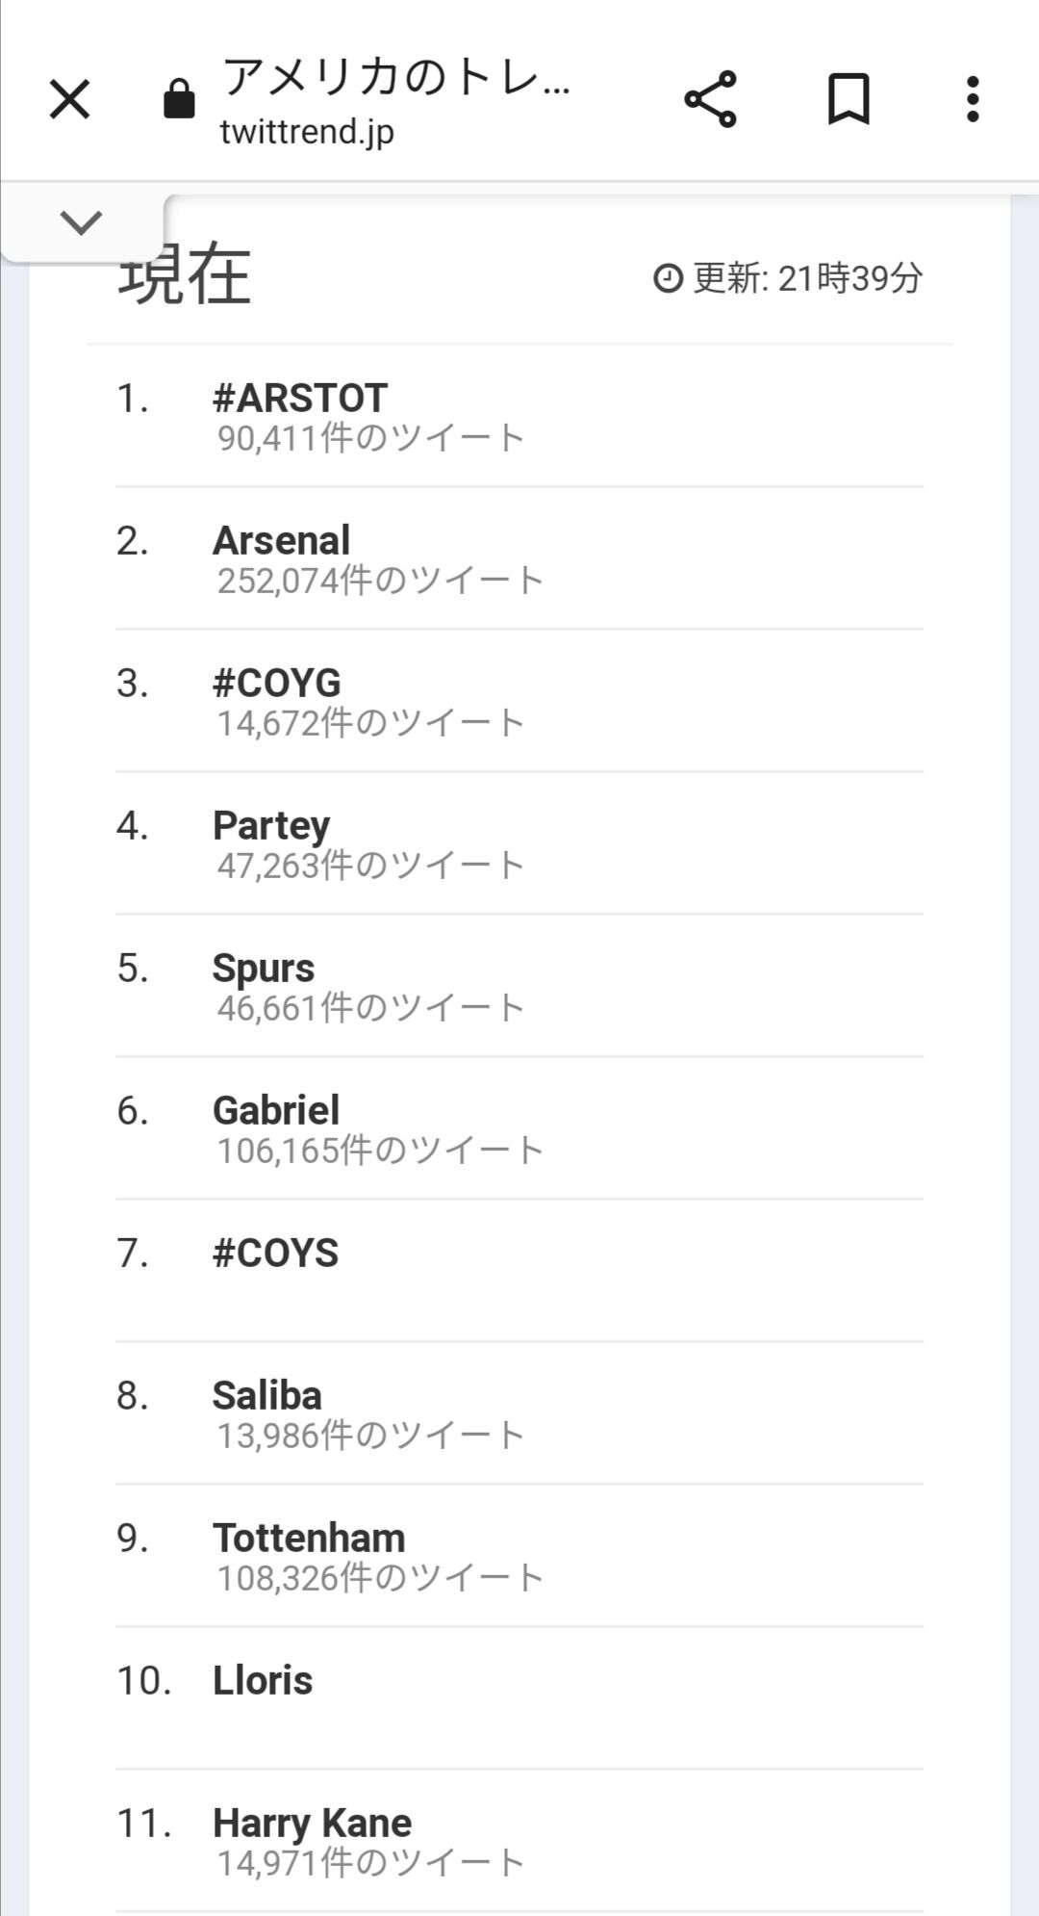Tap the lock site security icon
The width and height of the screenshot is (1039, 1916).
(179, 99)
